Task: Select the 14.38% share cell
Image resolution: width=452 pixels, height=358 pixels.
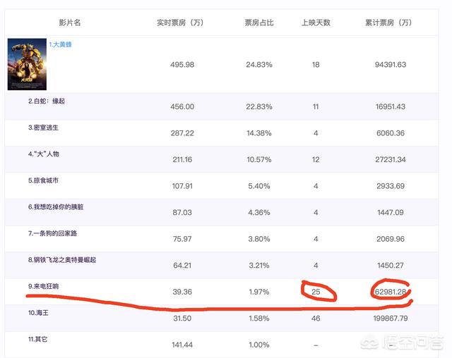Action: tap(259, 133)
